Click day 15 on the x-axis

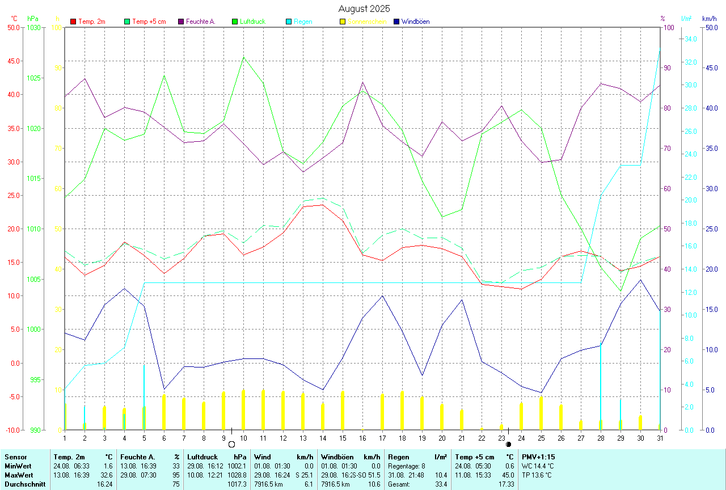[x=343, y=438]
